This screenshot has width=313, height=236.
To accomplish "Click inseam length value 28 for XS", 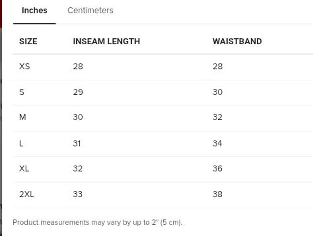I will click(x=78, y=66).
